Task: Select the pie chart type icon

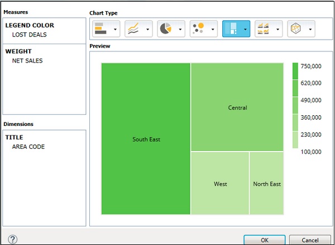Action: pyautogui.click(x=166, y=29)
